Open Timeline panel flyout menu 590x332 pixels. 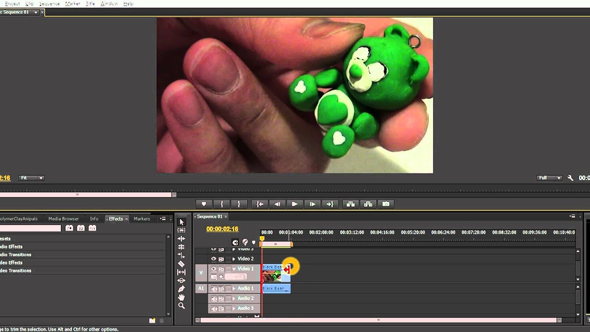click(572, 216)
